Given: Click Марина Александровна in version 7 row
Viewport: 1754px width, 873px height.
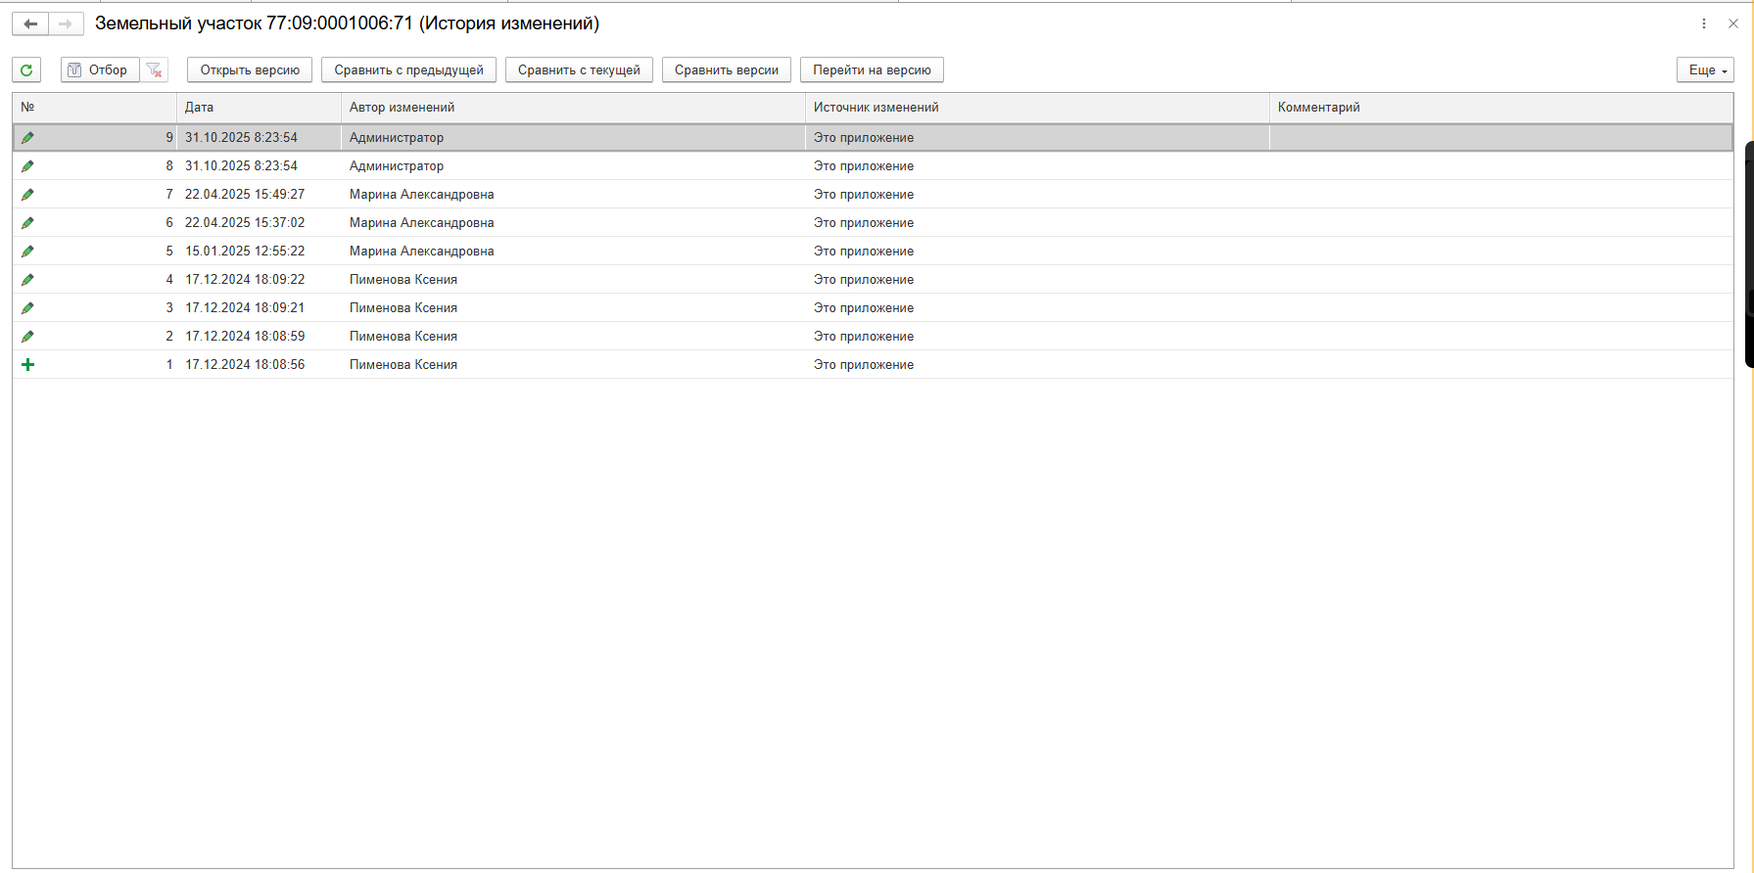Looking at the screenshot, I should pyautogui.click(x=422, y=195).
